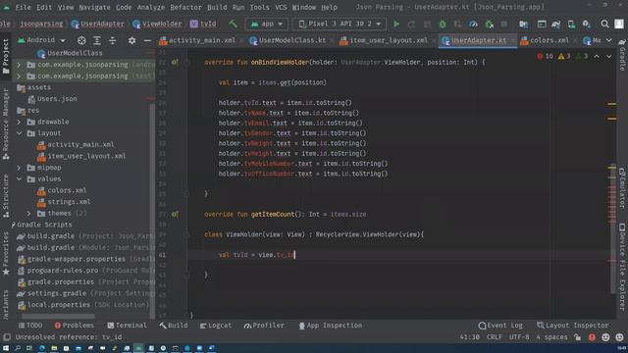628x353 pixels.
Task: Open the Logcat tool window
Action: click(216, 326)
